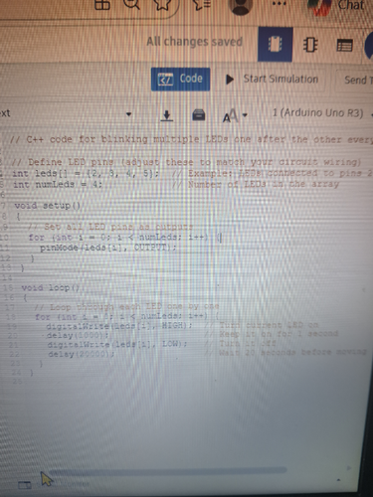Click the horizontal scrollbar under the code
Image resolution: width=373 pixels, height=497 pixels.
coord(167,470)
